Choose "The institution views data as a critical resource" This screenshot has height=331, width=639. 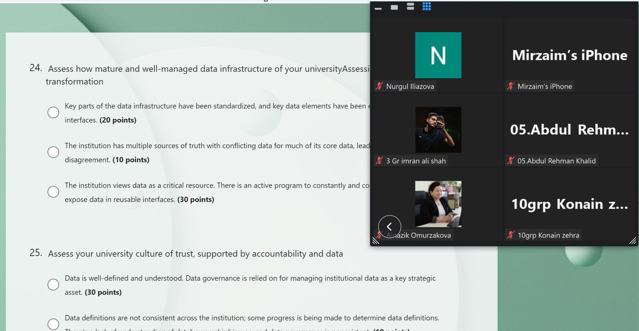click(x=53, y=192)
